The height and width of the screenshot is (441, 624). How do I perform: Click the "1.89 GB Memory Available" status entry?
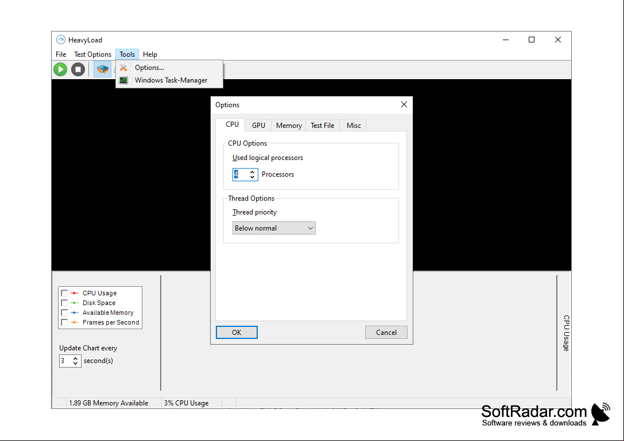[108, 403]
